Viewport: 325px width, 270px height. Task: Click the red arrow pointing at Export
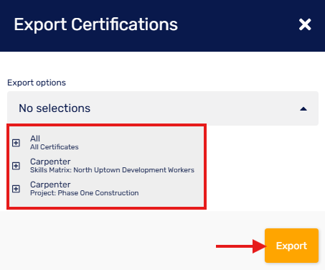click(x=241, y=246)
